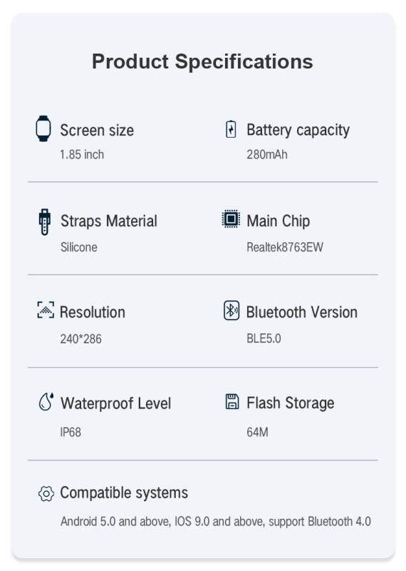Click the Resolution scan icon

coord(46,310)
